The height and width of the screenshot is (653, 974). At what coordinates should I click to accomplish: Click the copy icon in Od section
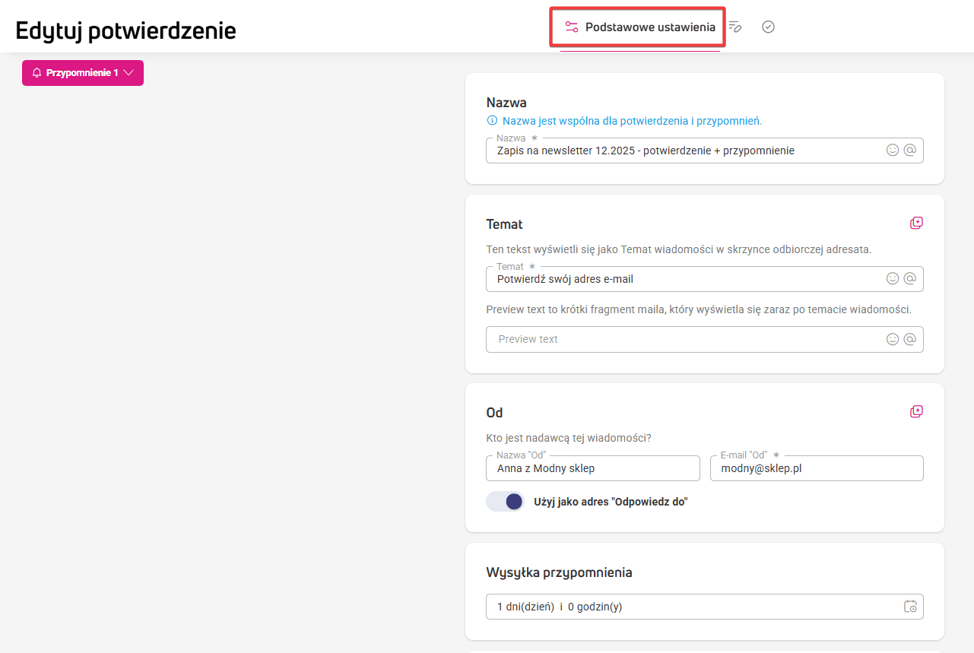click(916, 411)
